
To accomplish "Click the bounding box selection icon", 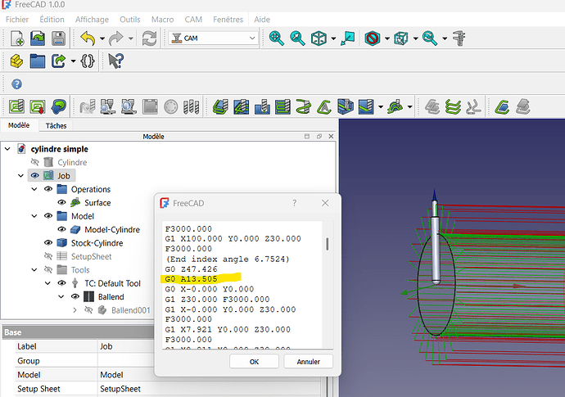I will pyautogui.click(x=401, y=38).
